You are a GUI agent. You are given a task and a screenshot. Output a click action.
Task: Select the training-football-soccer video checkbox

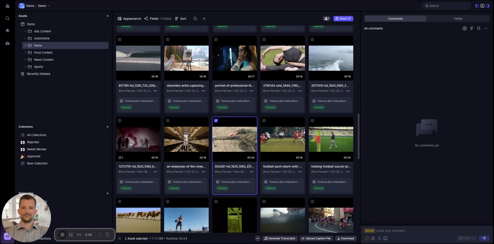click(x=312, y=121)
